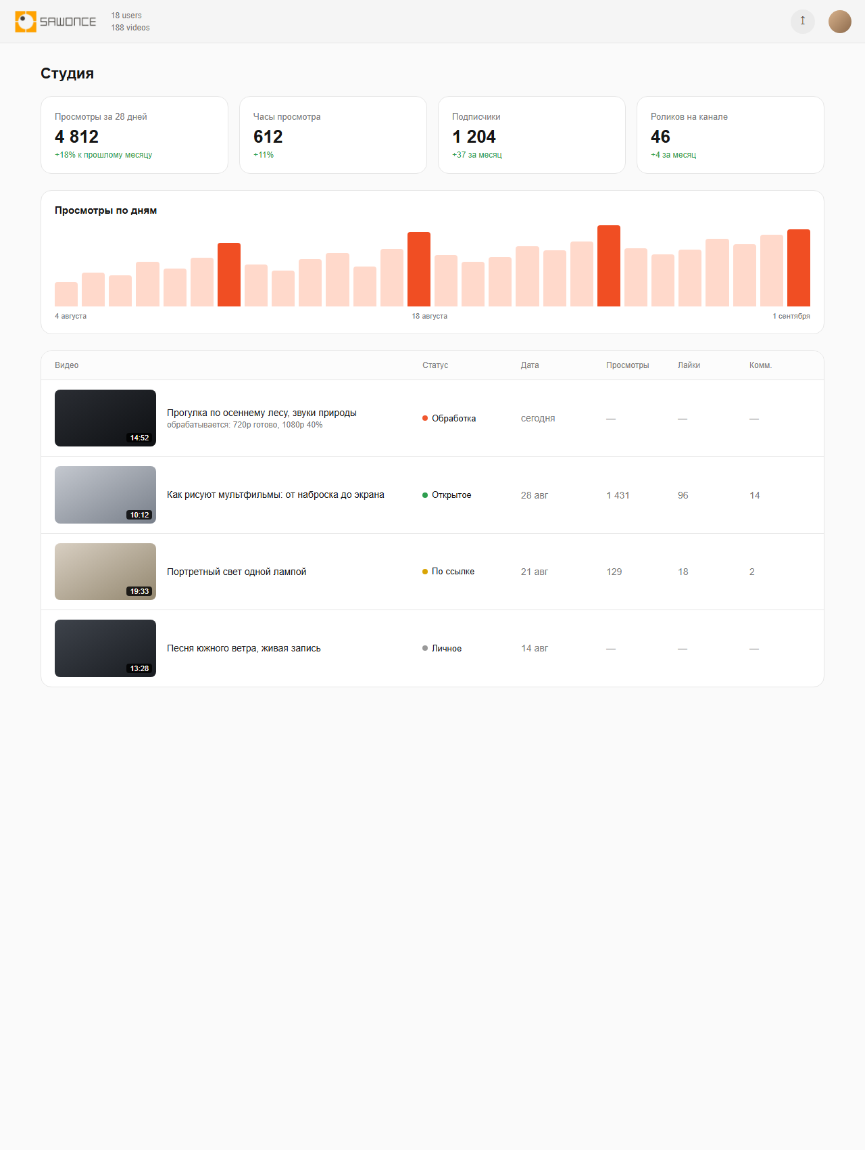Open video 'Песня южного ветра, живая запись'

[x=244, y=648]
